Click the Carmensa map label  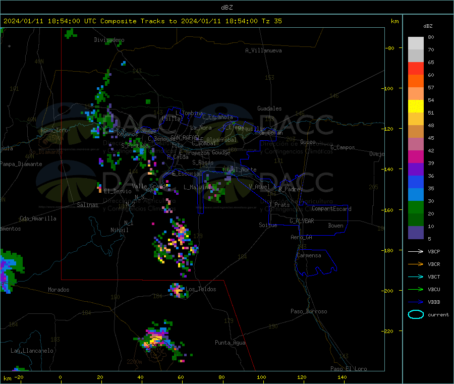[309, 255]
